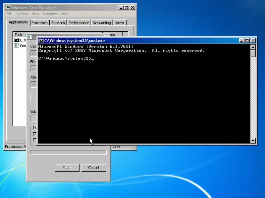Click the partially hidden restore defaults button
Image resolution: width=265 pixels, height=198 pixels.
[34, 98]
